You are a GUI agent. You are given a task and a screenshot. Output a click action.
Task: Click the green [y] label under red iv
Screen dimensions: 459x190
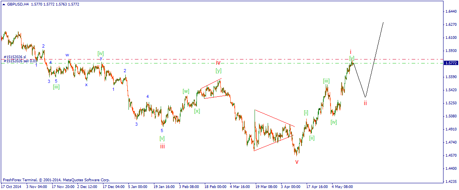click(x=218, y=71)
